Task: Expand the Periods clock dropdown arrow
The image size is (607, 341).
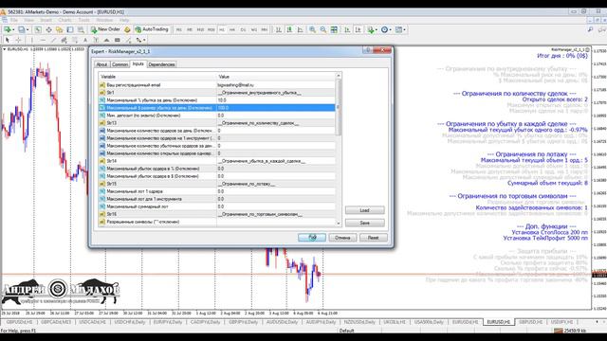Action: [x=390, y=29]
